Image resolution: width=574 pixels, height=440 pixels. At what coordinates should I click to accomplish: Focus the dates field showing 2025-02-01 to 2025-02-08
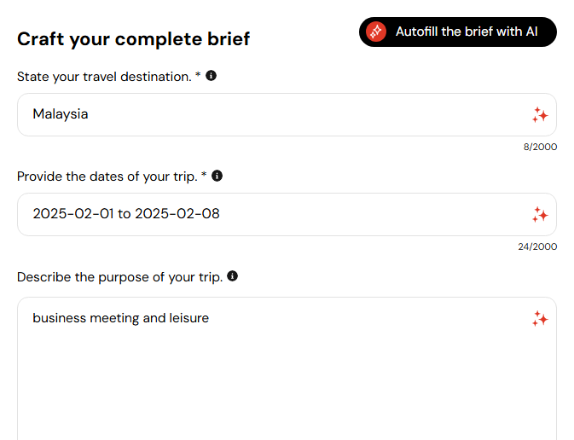click(287, 215)
